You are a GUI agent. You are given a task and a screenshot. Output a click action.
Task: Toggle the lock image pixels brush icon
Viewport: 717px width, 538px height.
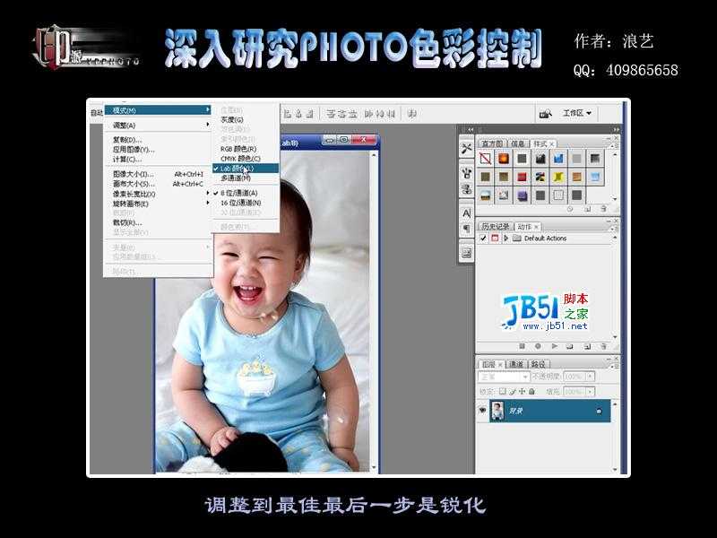(512, 392)
